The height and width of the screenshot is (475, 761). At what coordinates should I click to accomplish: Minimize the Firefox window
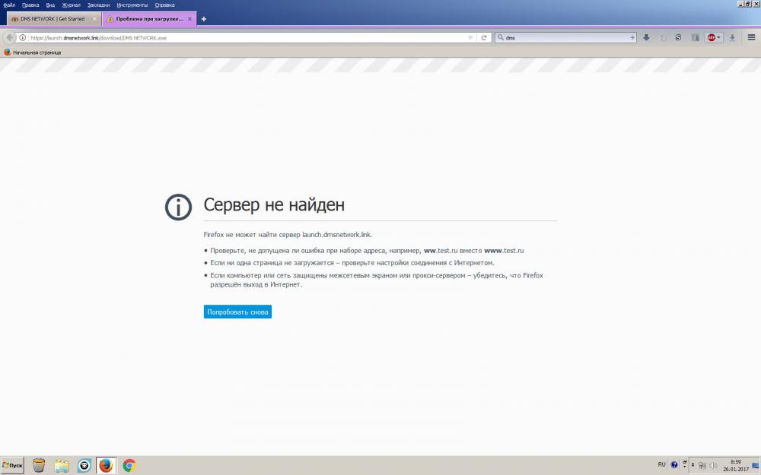740,4
